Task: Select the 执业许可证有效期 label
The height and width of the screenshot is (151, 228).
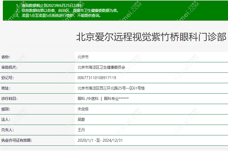Action: [17, 140]
